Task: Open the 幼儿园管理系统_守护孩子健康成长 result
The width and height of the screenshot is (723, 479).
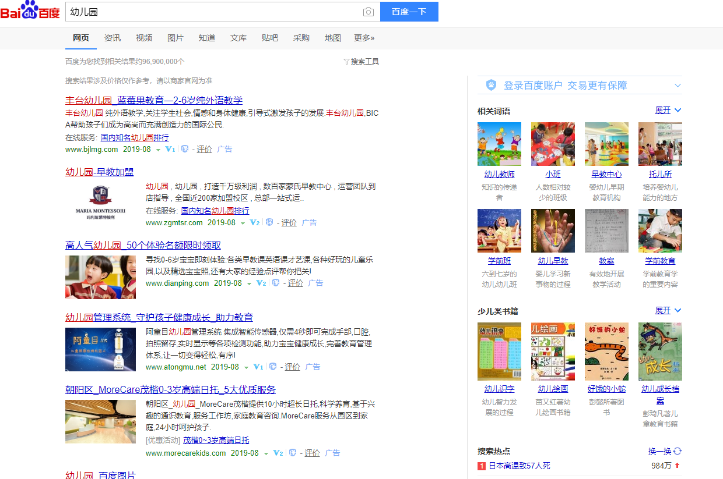Action: tap(159, 318)
